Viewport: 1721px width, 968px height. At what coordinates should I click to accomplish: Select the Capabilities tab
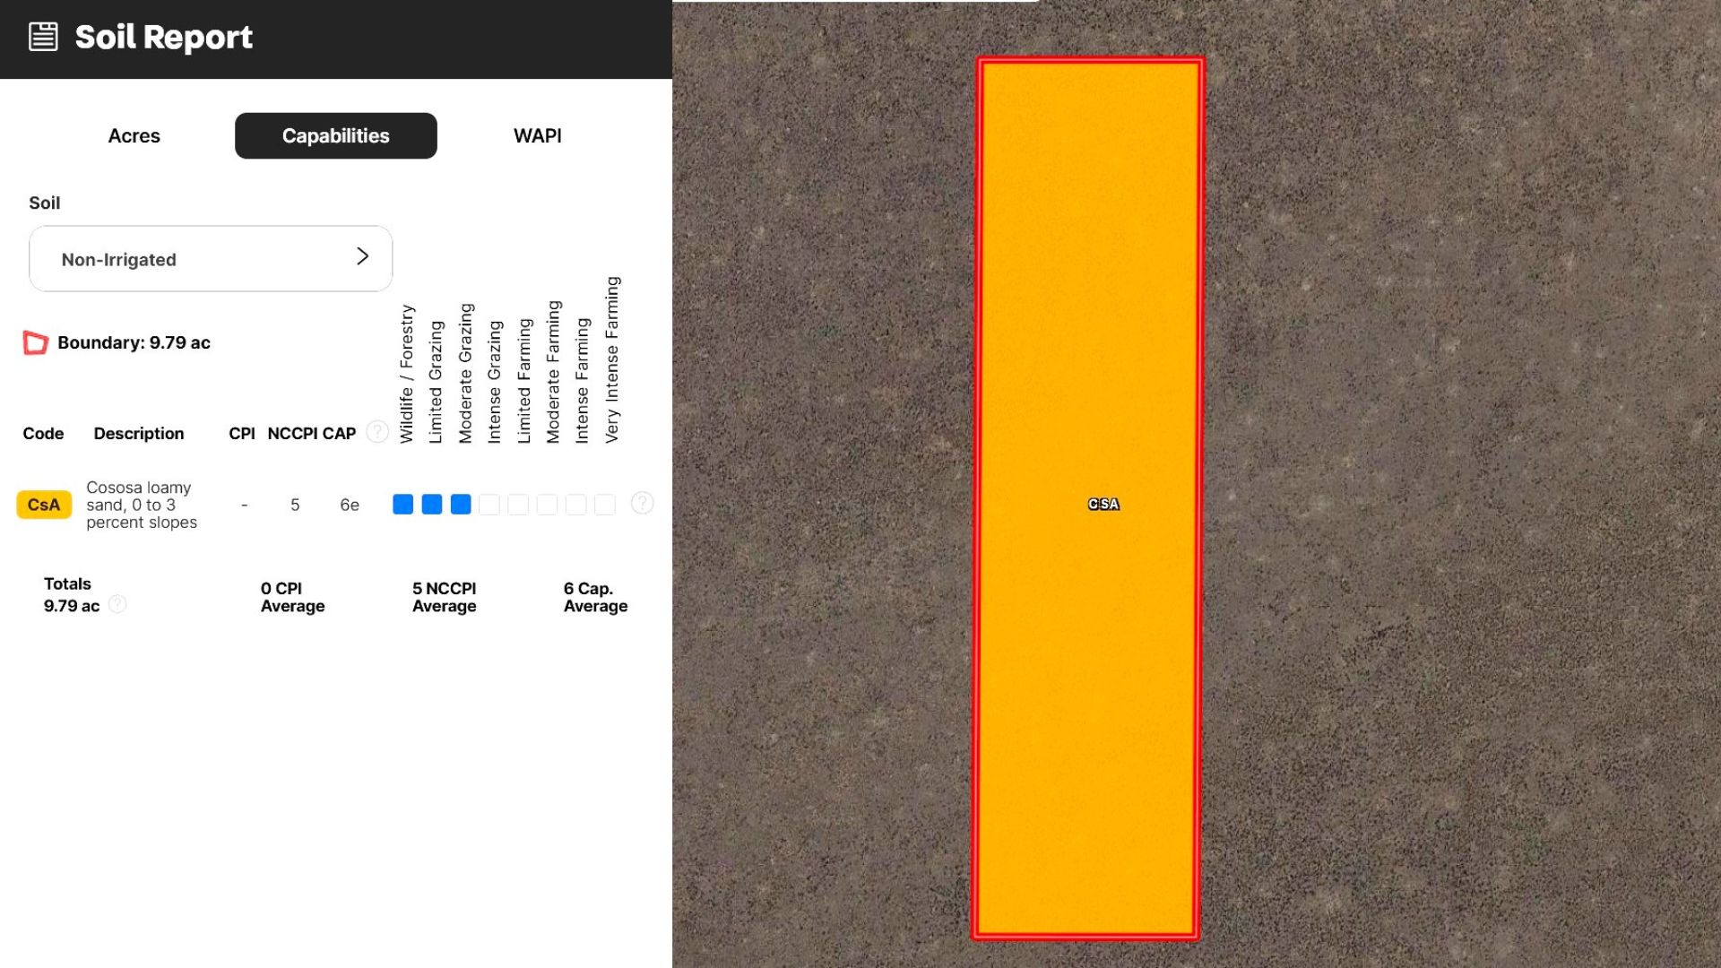click(335, 135)
